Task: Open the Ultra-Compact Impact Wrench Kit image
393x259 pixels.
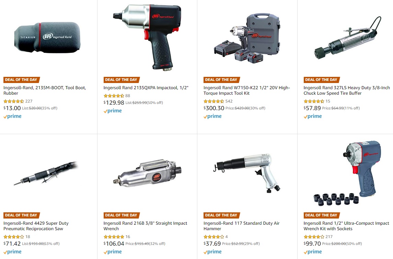Action: click(x=347, y=173)
